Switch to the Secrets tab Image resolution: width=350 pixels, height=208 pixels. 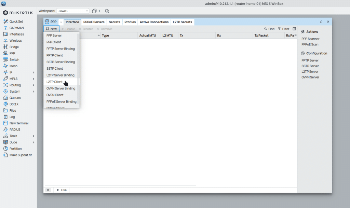pos(115,22)
